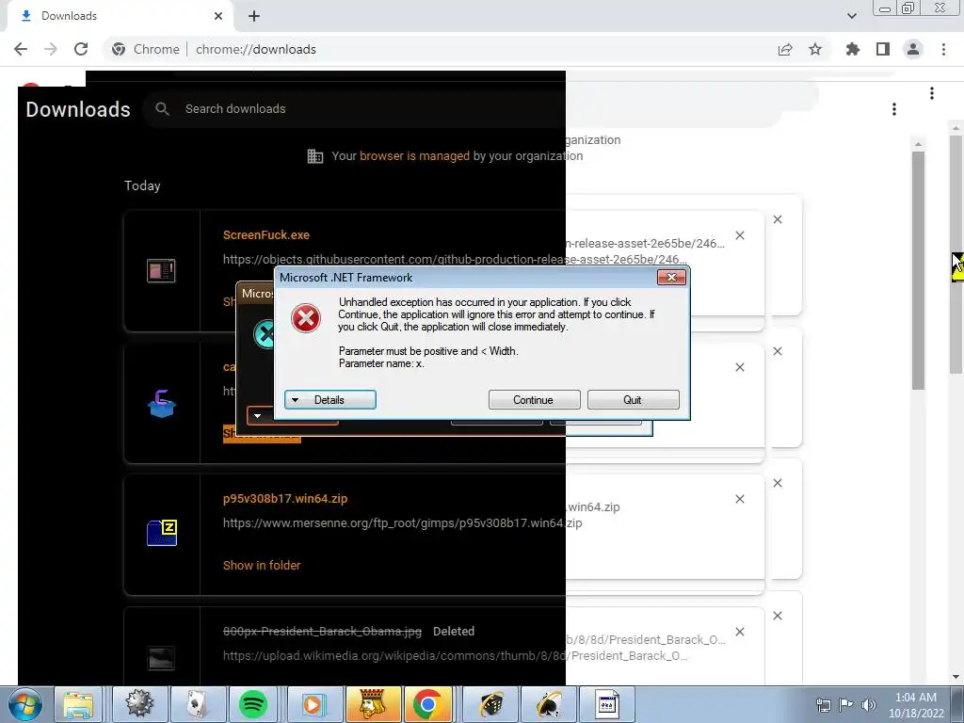The width and height of the screenshot is (964, 723).
Task: Expand the tab search chevron
Action: (x=851, y=15)
